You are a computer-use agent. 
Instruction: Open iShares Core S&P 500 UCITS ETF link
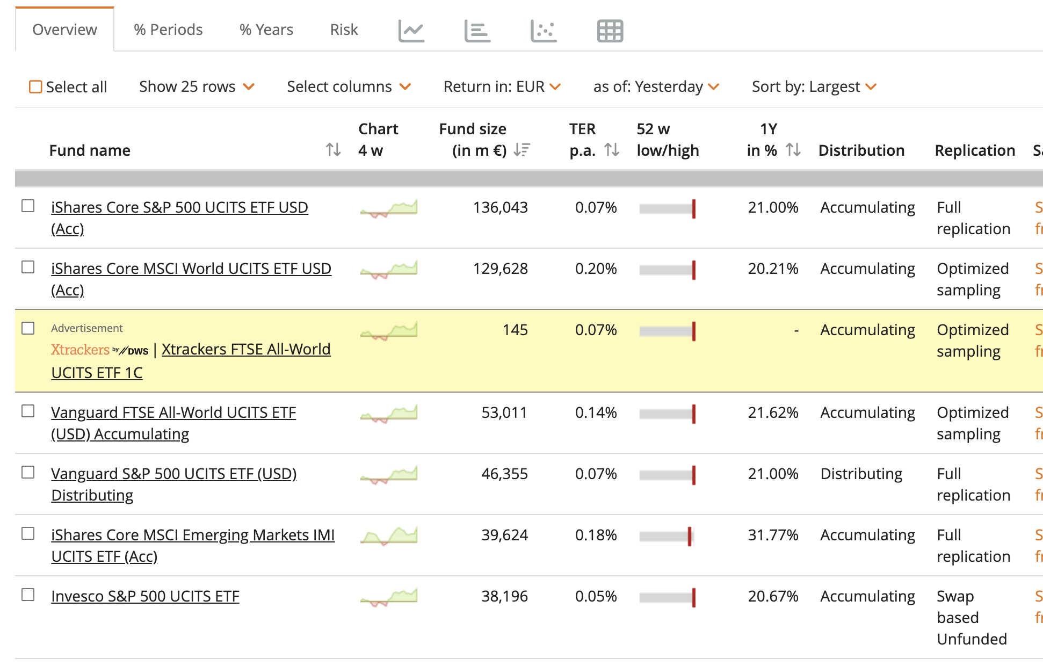point(179,218)
